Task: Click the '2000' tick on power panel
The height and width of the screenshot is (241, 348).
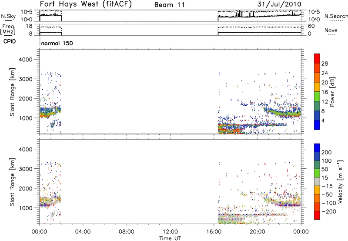Action: coord(25,98)
